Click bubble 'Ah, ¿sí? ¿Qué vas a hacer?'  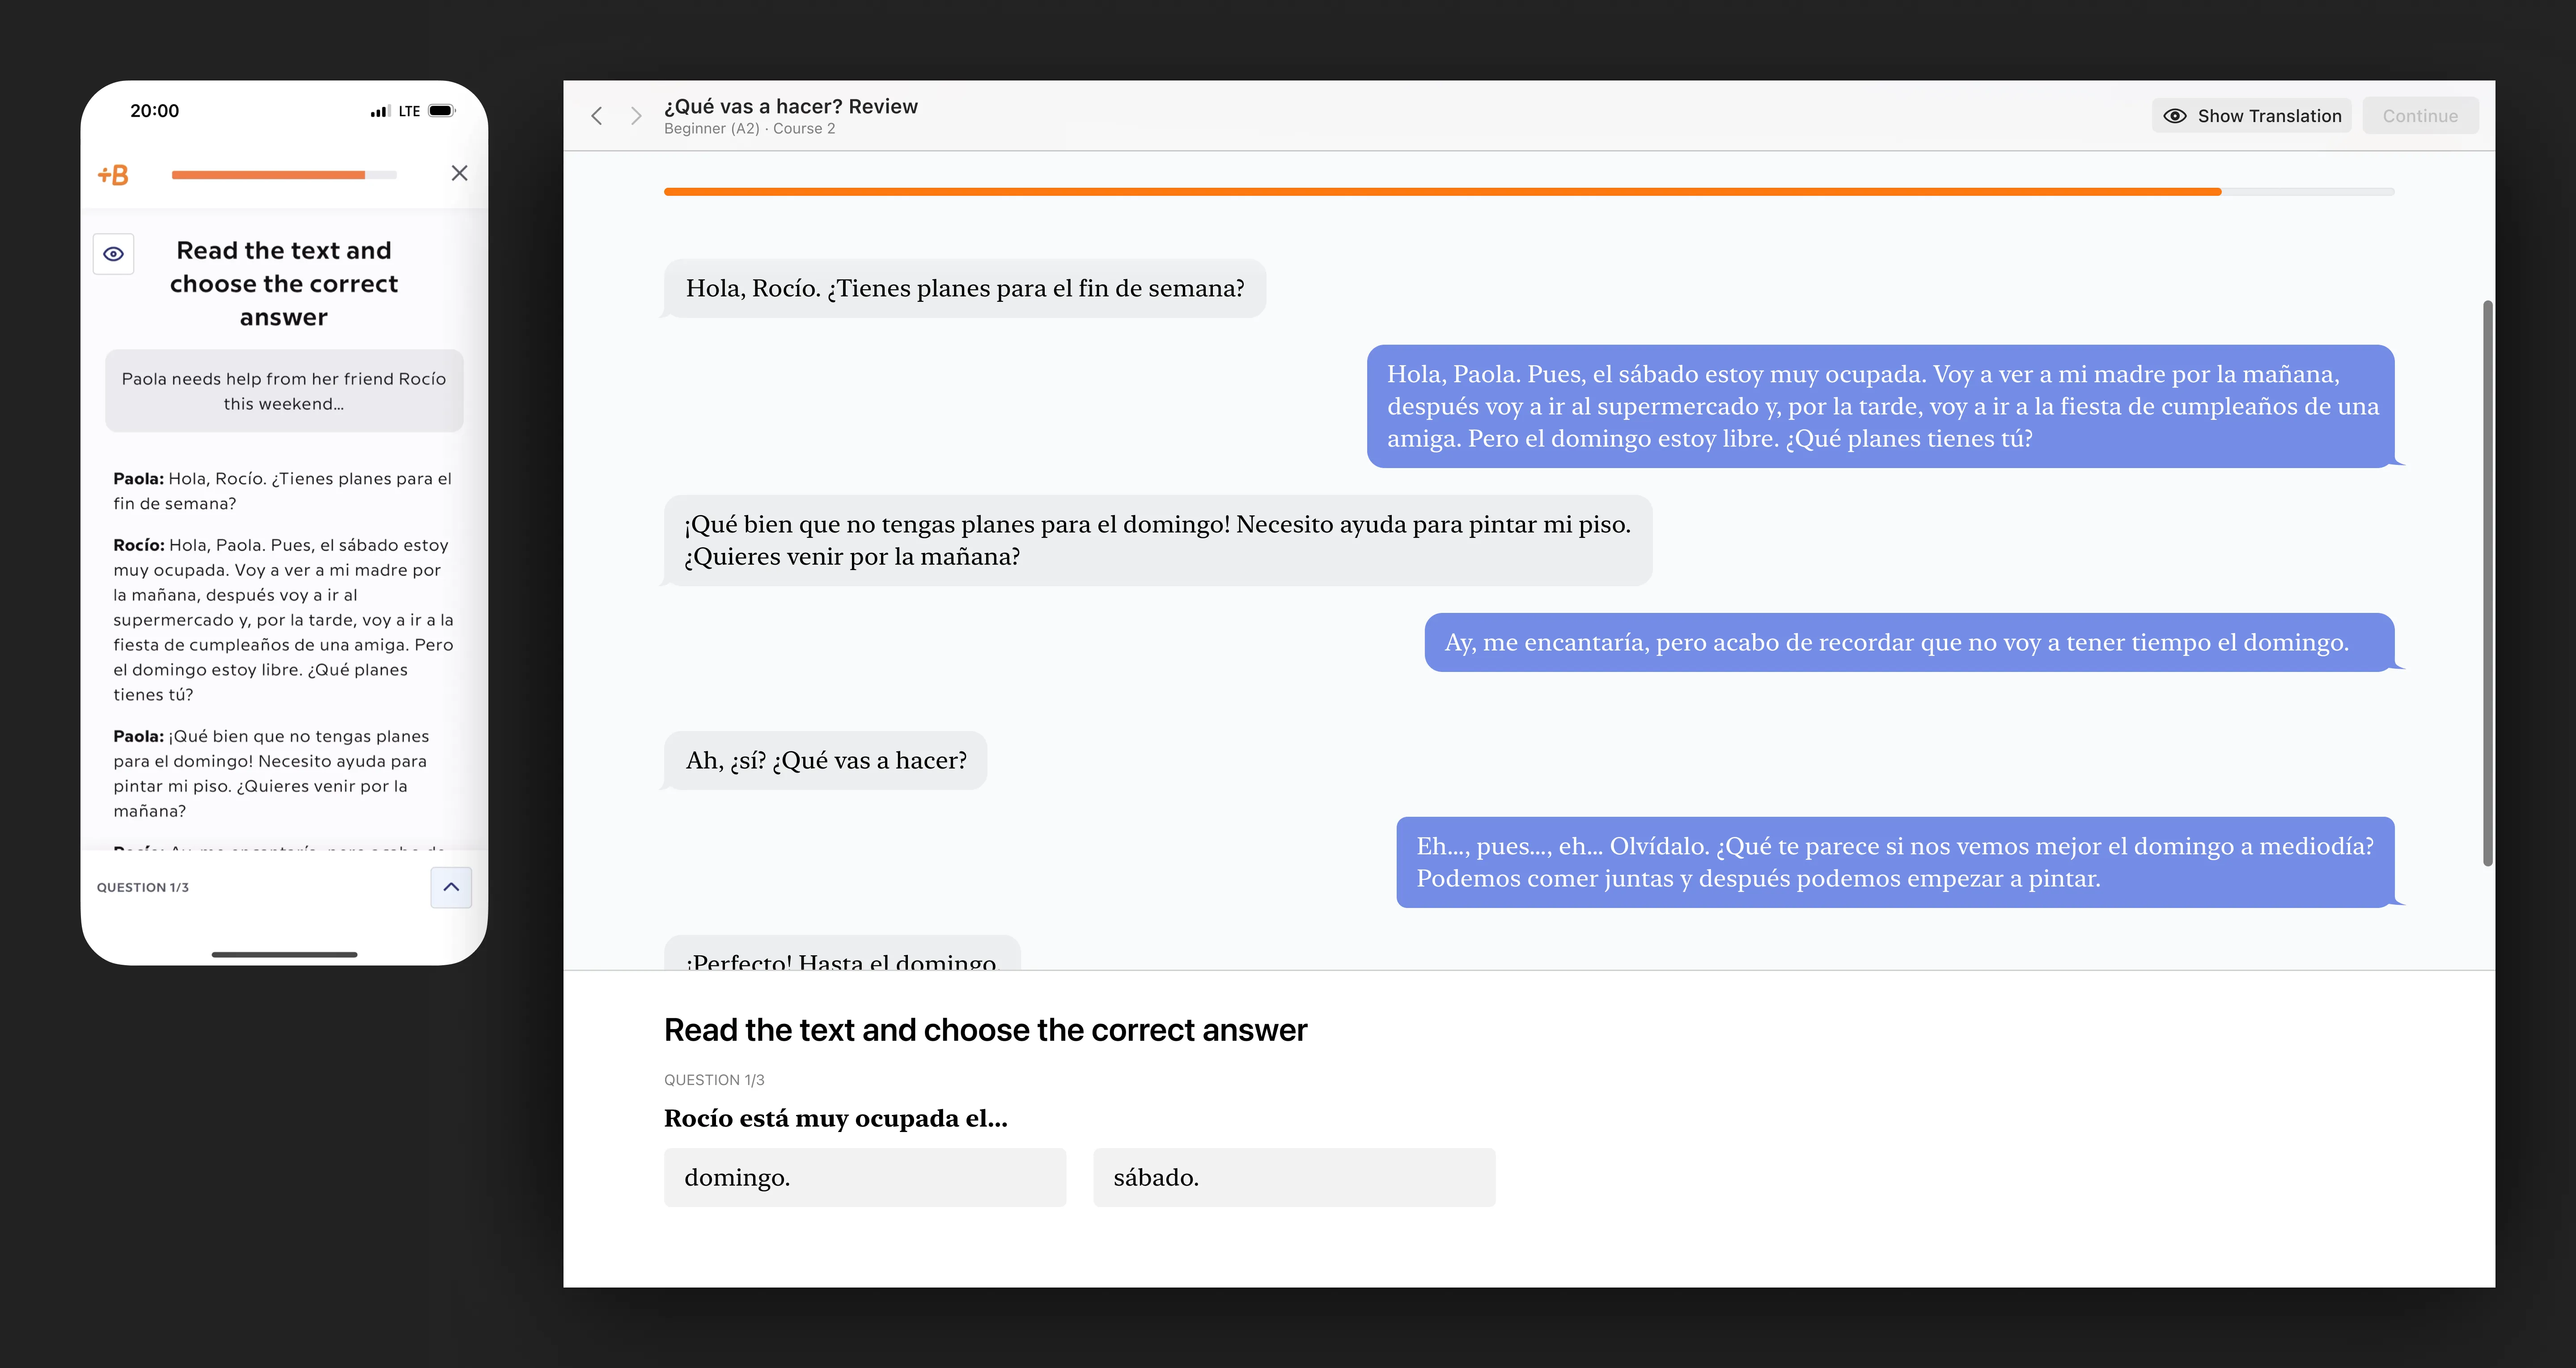pos(826,760)
